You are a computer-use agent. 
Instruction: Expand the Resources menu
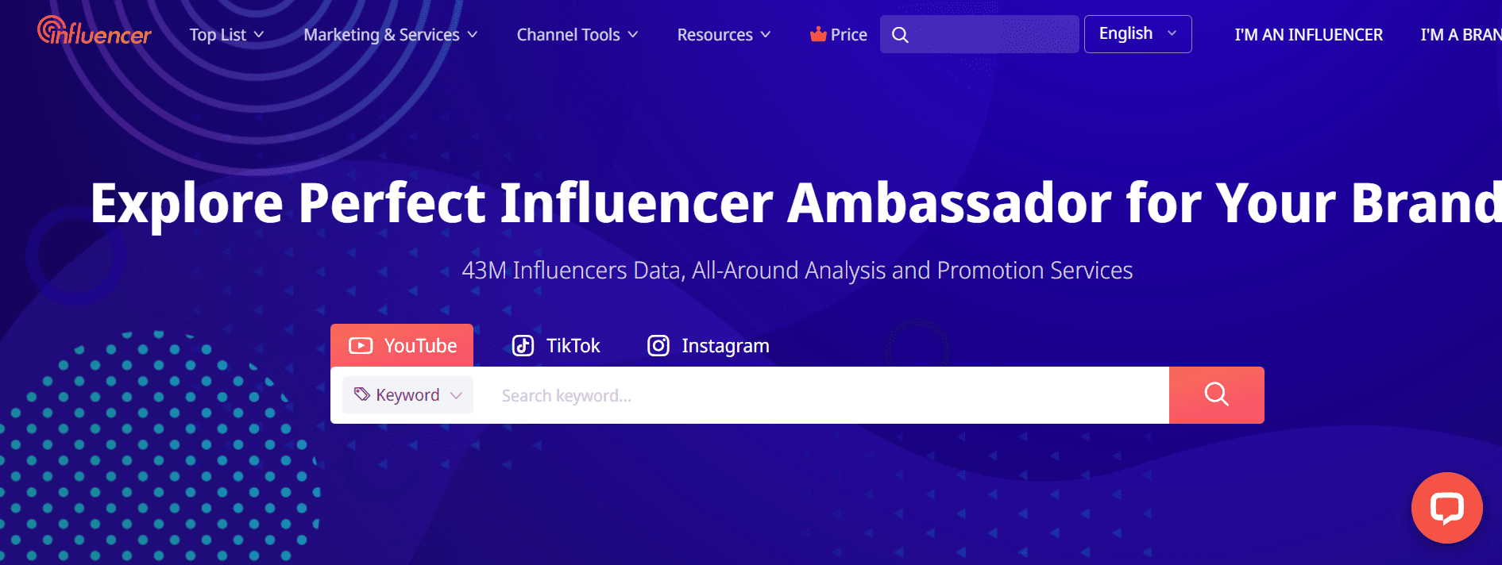point(724,35)
